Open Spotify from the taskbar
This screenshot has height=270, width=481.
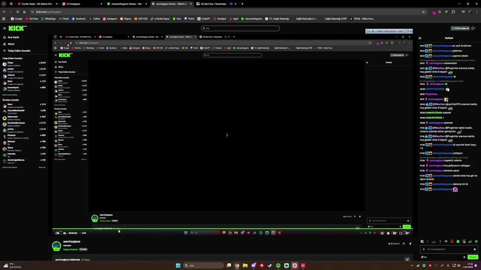point(278,265)
